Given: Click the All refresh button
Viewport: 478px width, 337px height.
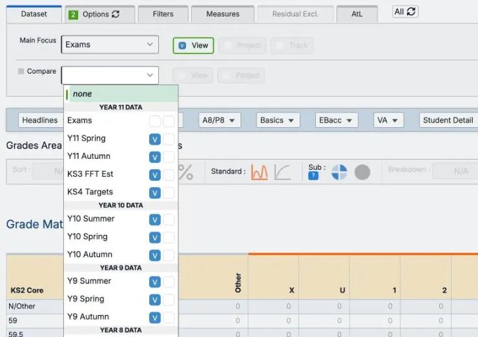Looking at the screenshot, I should (405, 12).
